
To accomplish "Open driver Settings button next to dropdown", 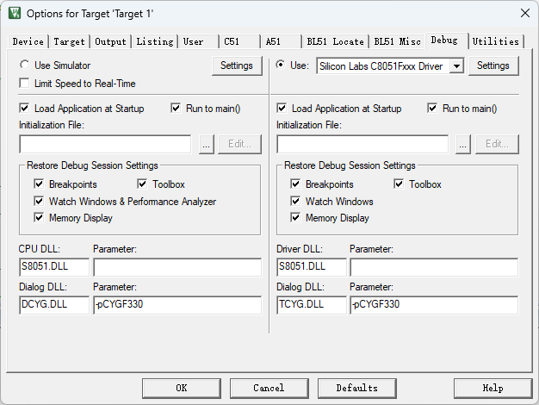I will (493, 65).
